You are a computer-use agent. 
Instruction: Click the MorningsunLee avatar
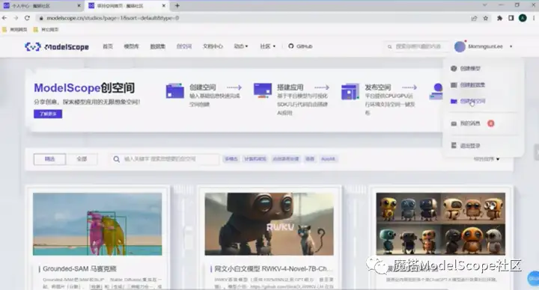pyautogui.click(x=460, y=46)
